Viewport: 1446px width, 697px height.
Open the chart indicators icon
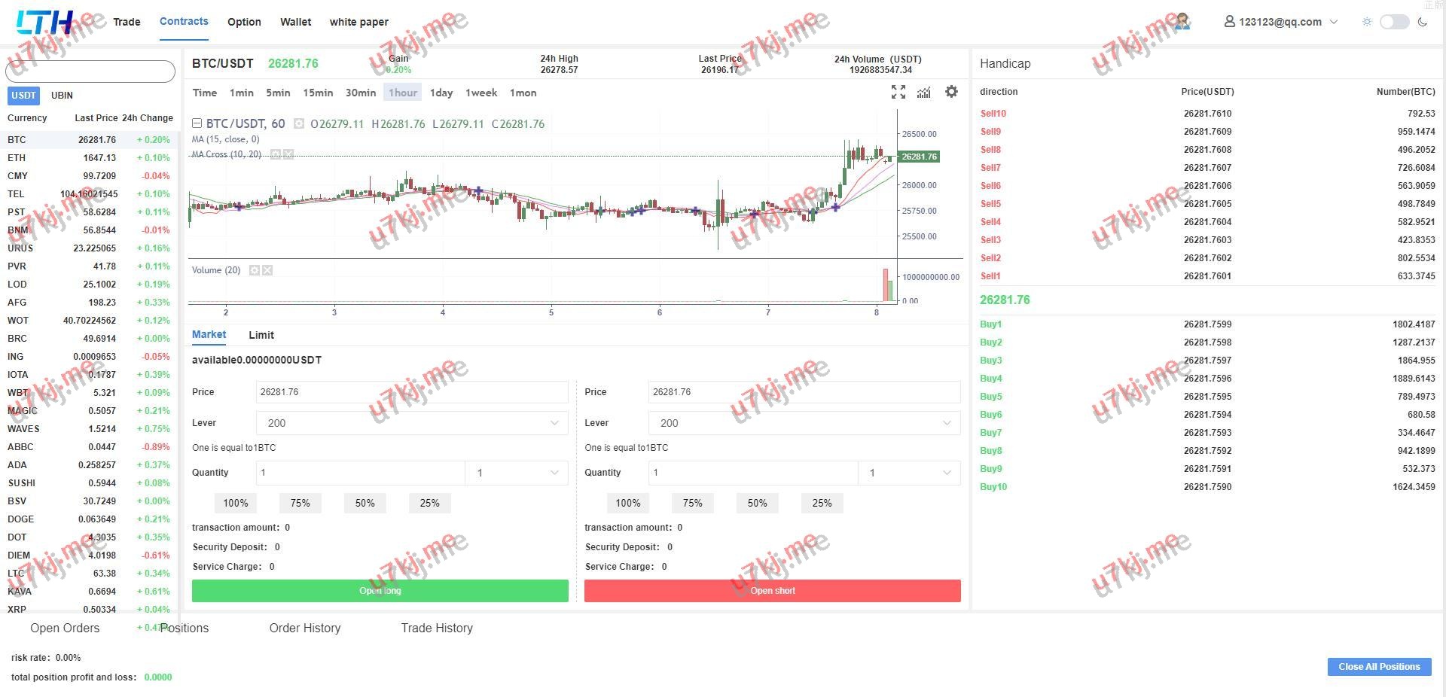click(x=924, y=92)
